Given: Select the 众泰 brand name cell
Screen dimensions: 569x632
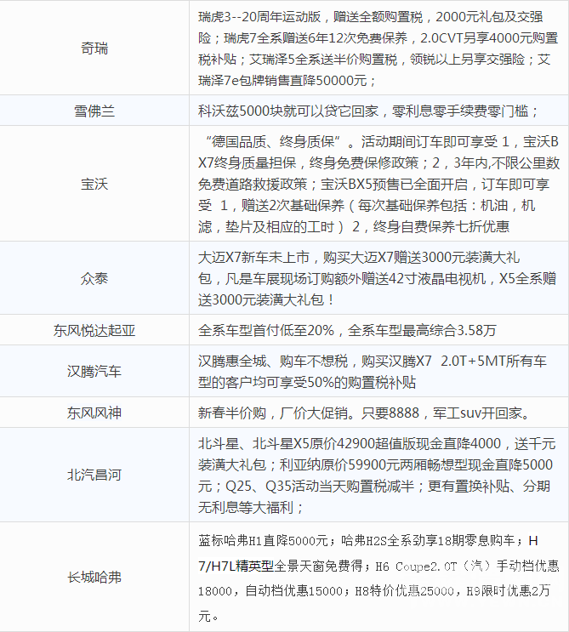Looking at the screenshot, I should click(94, 277).
